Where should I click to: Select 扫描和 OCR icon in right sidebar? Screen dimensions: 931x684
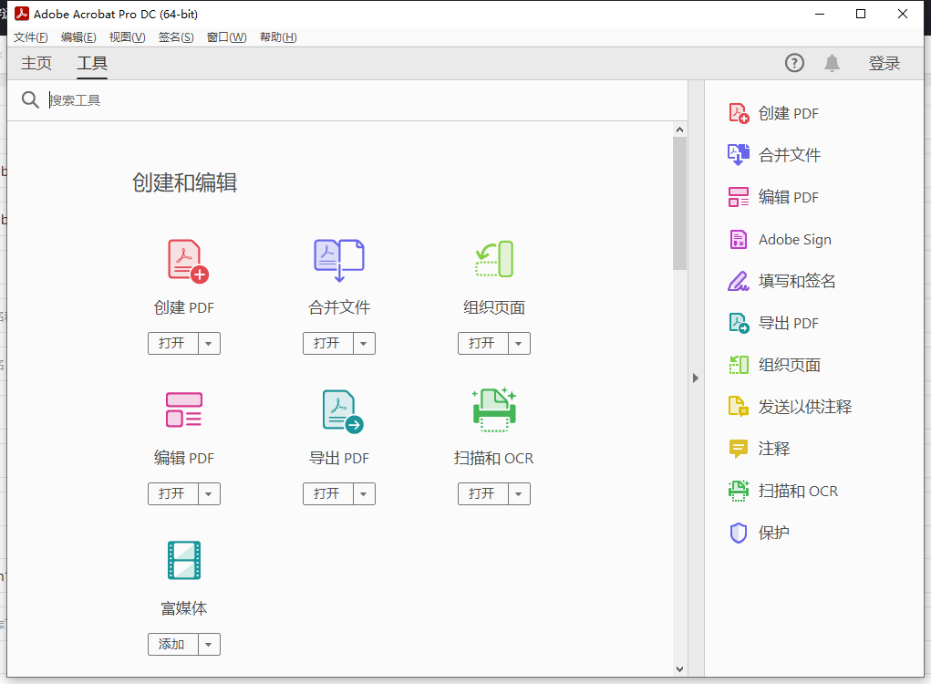[739, 491]
